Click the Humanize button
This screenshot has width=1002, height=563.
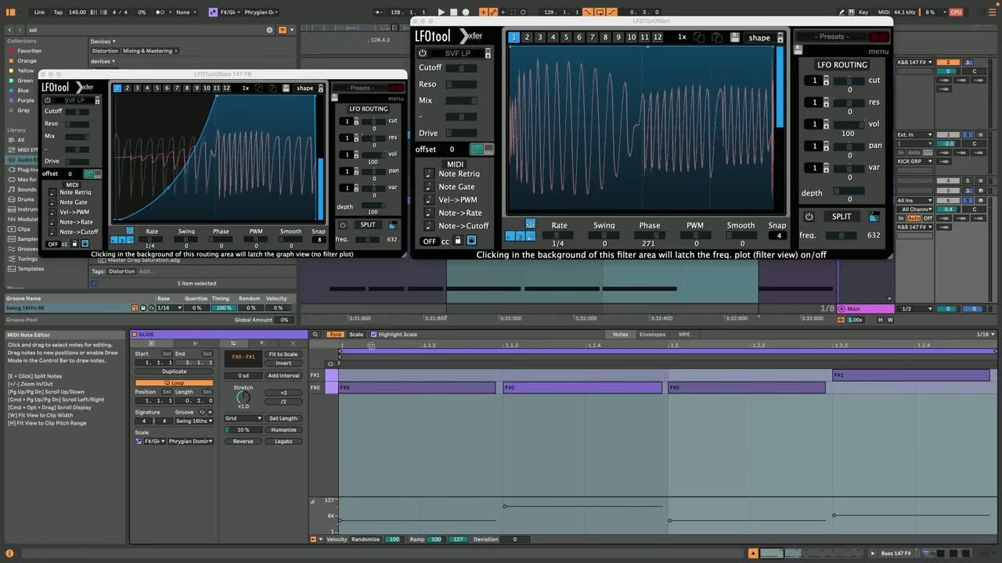(x=283, y=430)
